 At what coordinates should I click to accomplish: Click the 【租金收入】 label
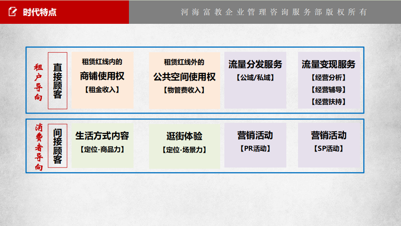pyautogui.click(x=102, y=90)
